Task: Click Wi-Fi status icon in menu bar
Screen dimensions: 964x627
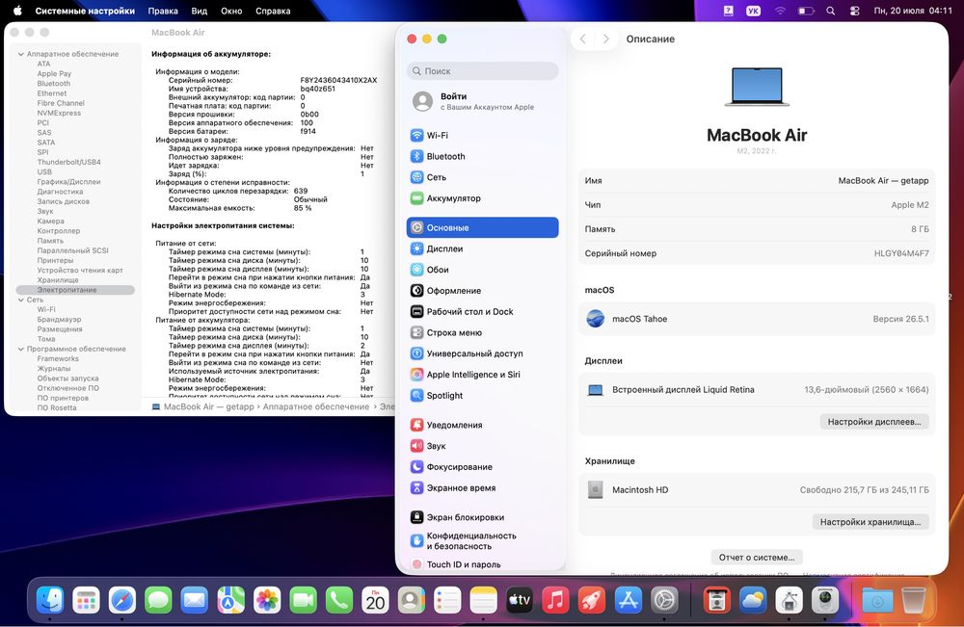Action: point(780,11)
